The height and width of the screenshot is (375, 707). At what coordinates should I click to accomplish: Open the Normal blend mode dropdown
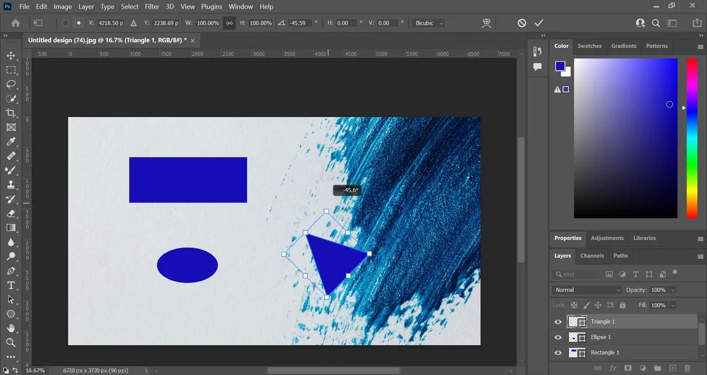587,290
